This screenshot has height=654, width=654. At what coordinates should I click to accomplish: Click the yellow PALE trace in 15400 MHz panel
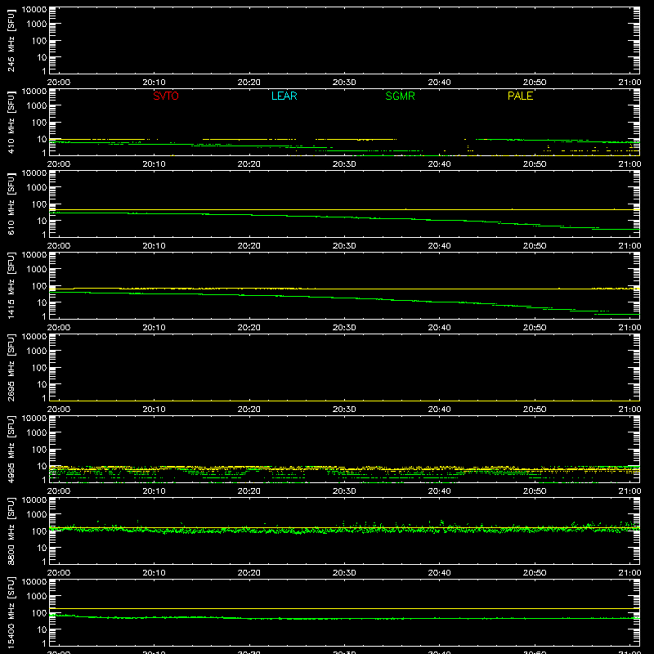pyautogui.click(x=344, y=608)
